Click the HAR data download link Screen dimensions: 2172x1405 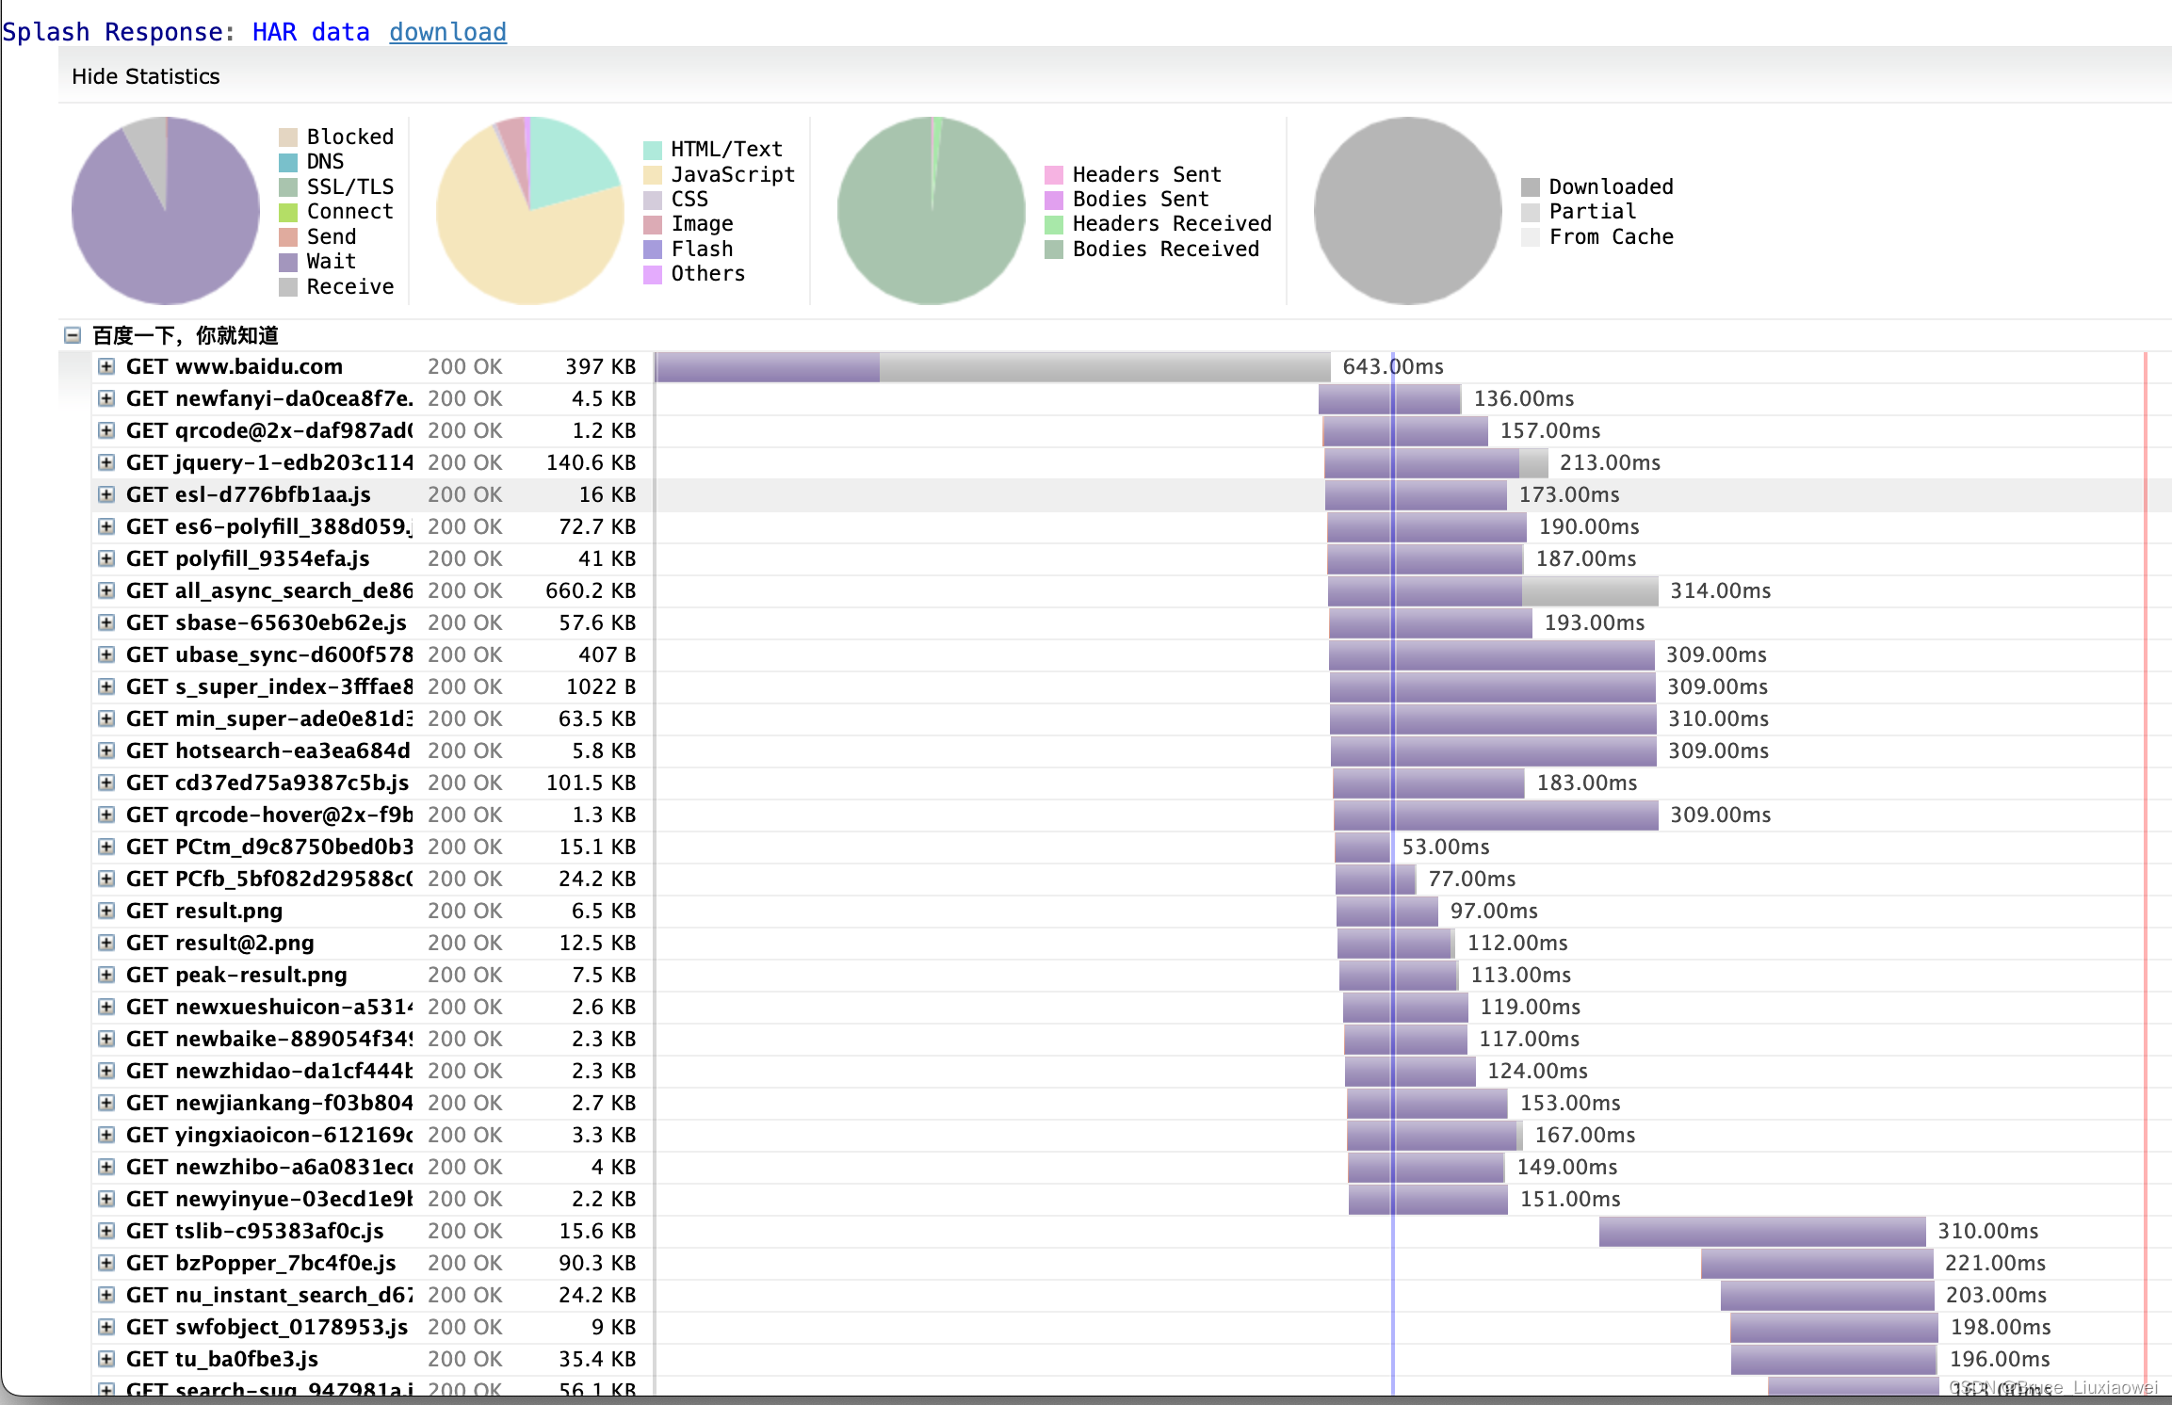click(x=447, y=32)
